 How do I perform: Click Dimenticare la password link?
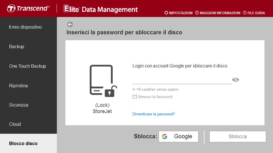pos(154,114)
